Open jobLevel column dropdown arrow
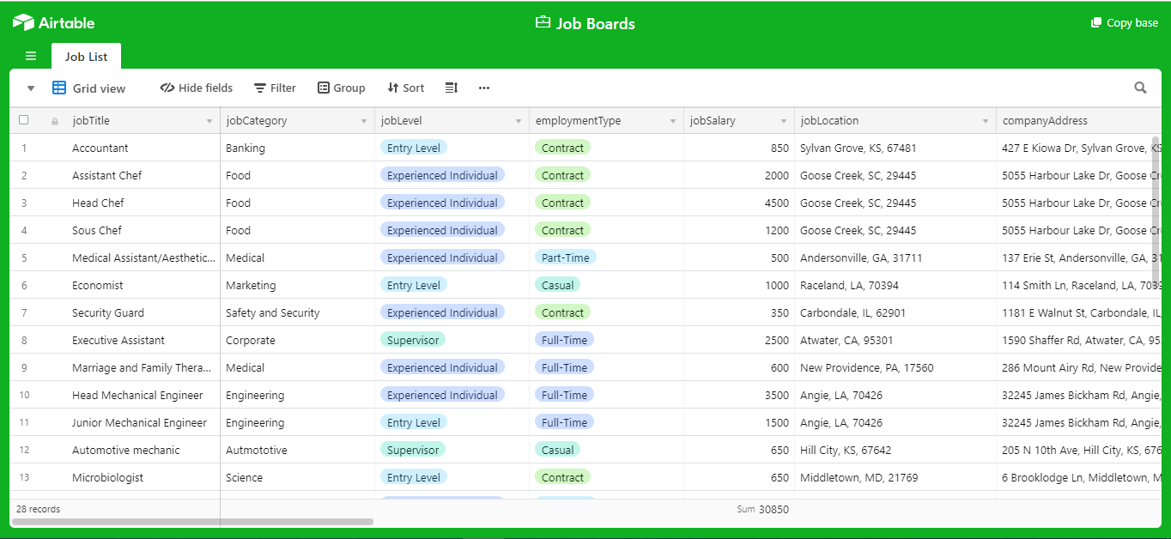Viewport: 1171px width, 539px height. (519, 121)
